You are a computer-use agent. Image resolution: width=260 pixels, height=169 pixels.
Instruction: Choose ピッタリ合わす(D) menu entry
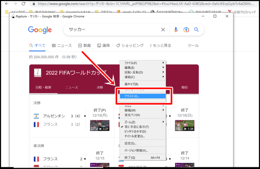pos(143,131)
